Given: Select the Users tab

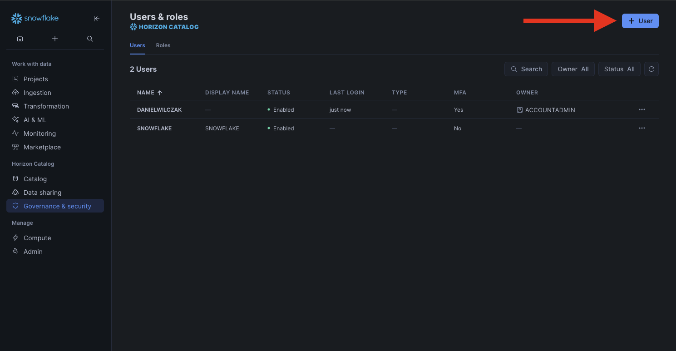Looking at the screenshot, I should click(137, 45).
